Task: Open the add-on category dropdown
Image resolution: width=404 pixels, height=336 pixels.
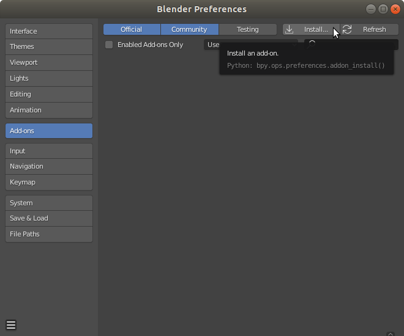Action: pos(251,45)
